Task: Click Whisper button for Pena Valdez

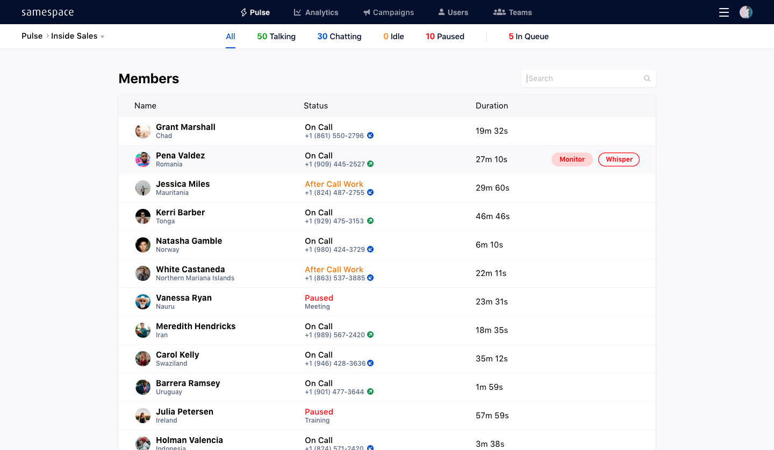Action: click(619, 159)
